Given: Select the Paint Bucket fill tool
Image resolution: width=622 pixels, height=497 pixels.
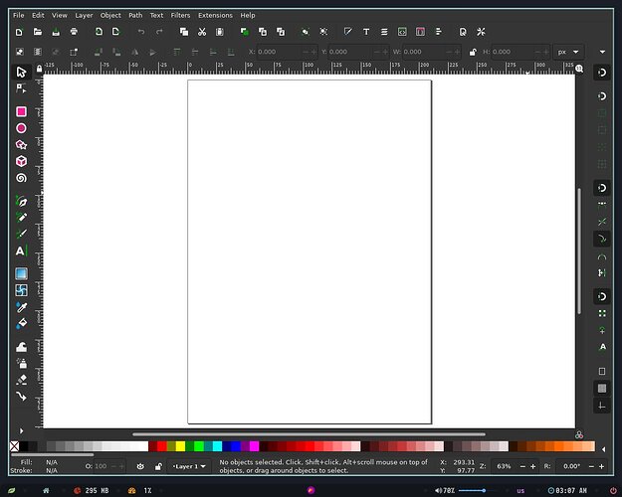Looking at the screenshot, I should coord(22,323).
